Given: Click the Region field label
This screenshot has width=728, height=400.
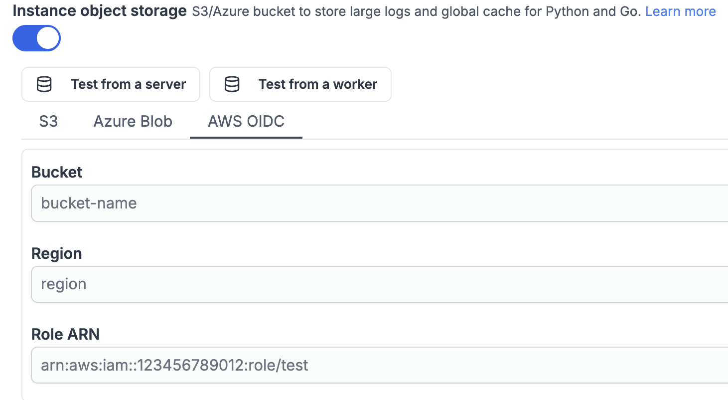Looking at the screenshot, I should 56,253.
